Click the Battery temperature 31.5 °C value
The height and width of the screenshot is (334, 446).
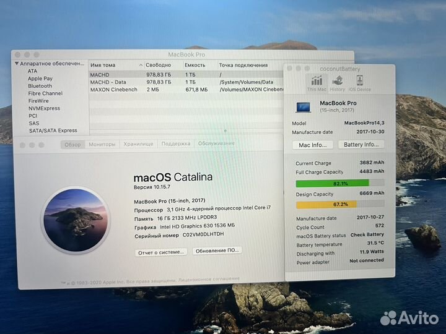click(x=375, y=243)
